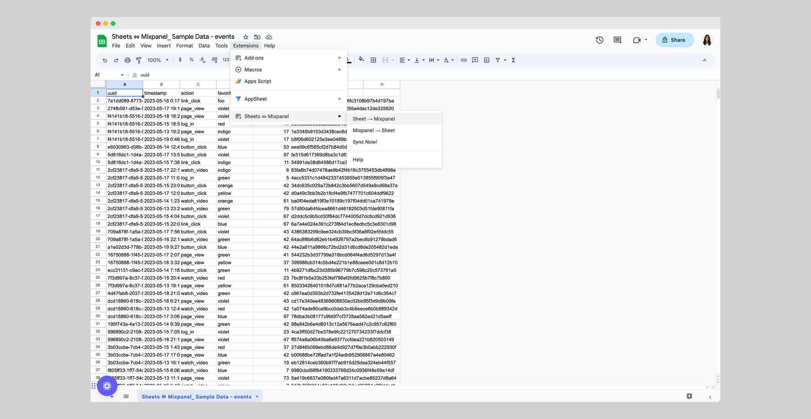
Task: Open Explore icon at bottom right
Action: tap(689, 396)
